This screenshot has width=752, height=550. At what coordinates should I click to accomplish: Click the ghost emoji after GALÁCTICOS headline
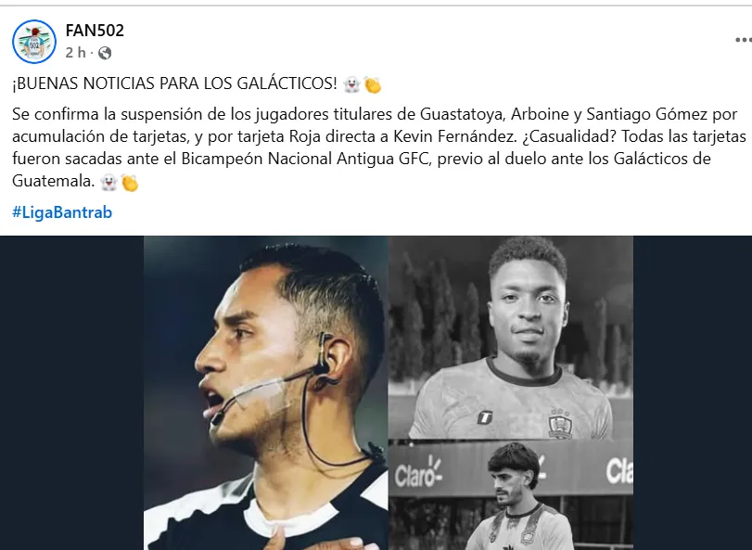point(351,83)
